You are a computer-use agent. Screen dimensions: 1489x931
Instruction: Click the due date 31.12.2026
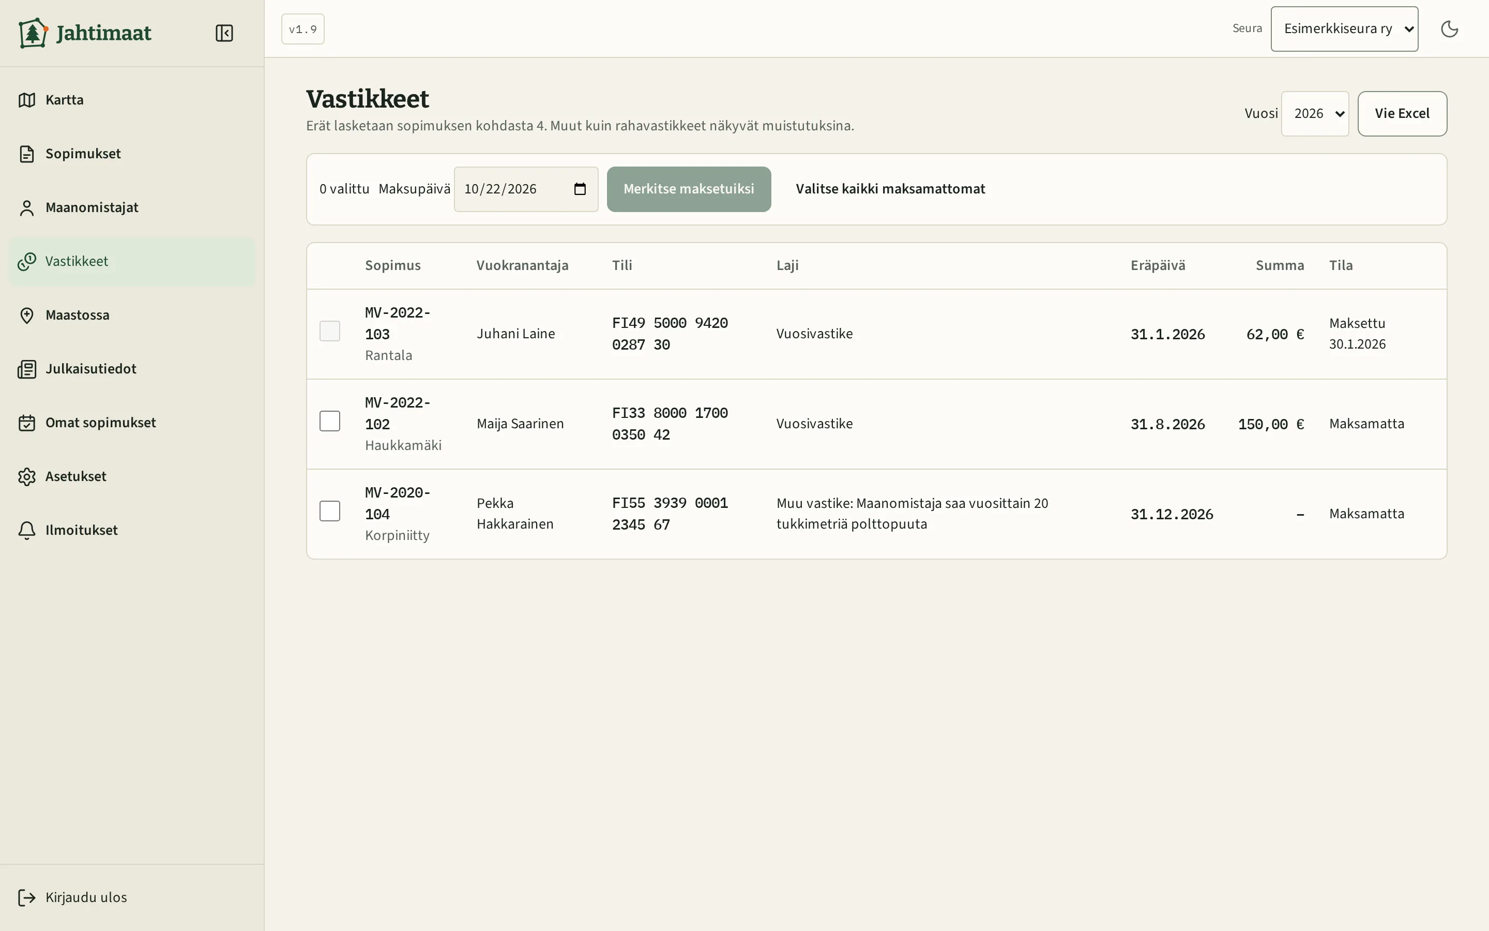[1172, 514]
